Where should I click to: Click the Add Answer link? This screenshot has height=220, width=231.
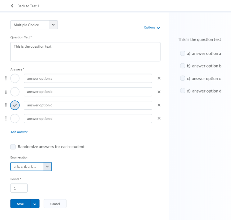pyautogui.click(x=19, y=132)
